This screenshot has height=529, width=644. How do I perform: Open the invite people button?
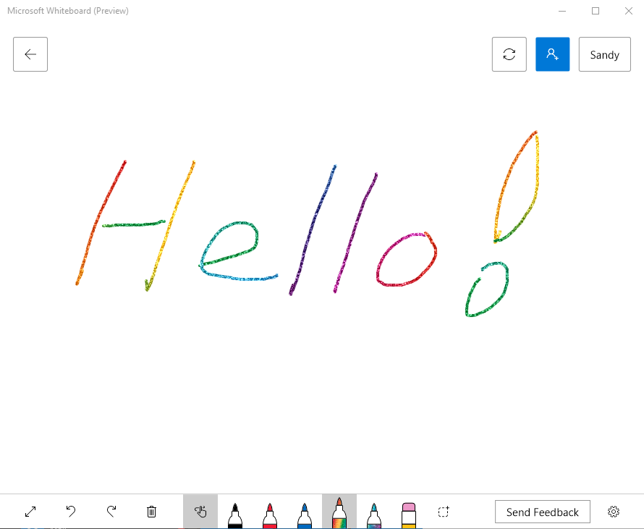coord(552,54)
